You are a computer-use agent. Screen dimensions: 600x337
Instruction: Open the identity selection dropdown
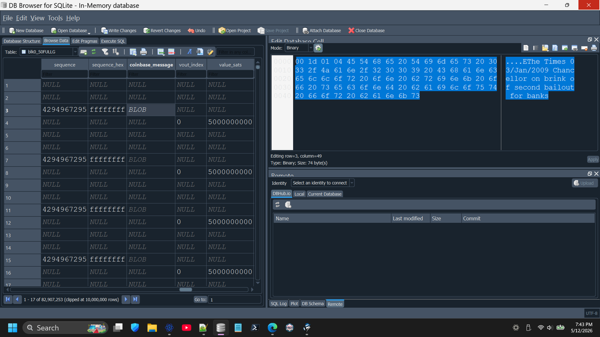tap(323, 183)
